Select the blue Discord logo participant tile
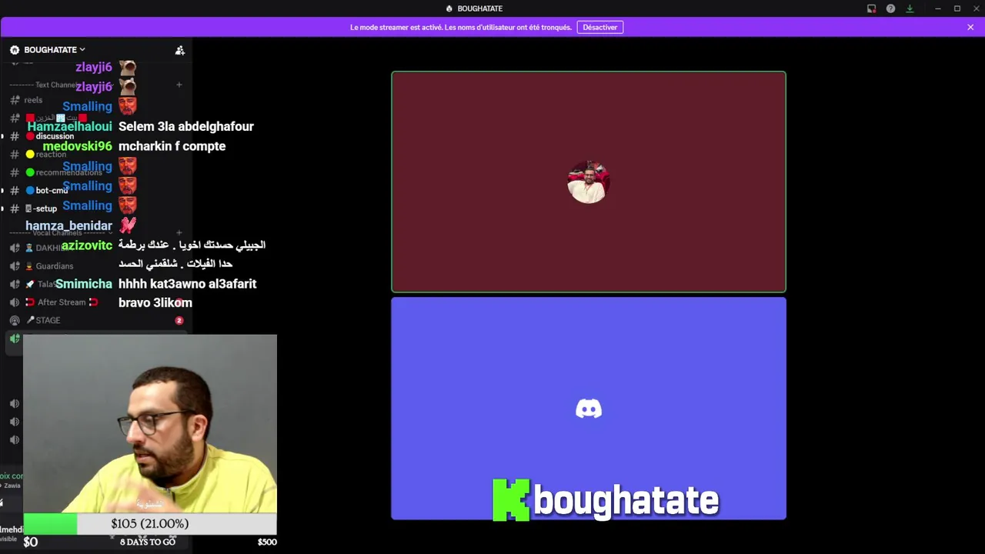985x554 pixels. [x=589, y=409]
